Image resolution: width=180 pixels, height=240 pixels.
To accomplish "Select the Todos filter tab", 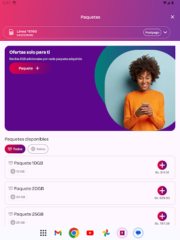I will pos(15,149).
